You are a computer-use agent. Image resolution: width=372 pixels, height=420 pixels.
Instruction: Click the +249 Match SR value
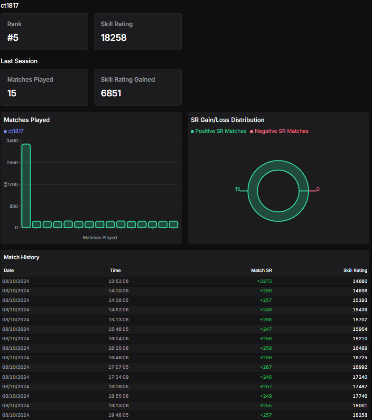tap(266, 396)
